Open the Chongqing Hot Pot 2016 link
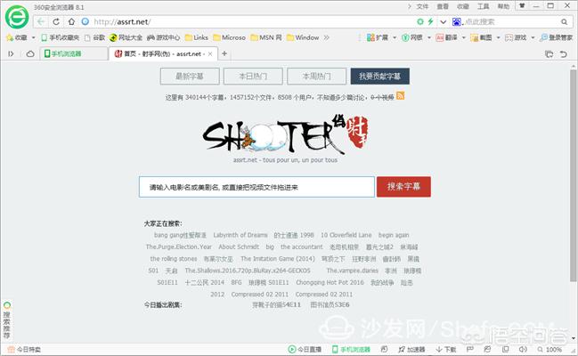 point(330,282)
